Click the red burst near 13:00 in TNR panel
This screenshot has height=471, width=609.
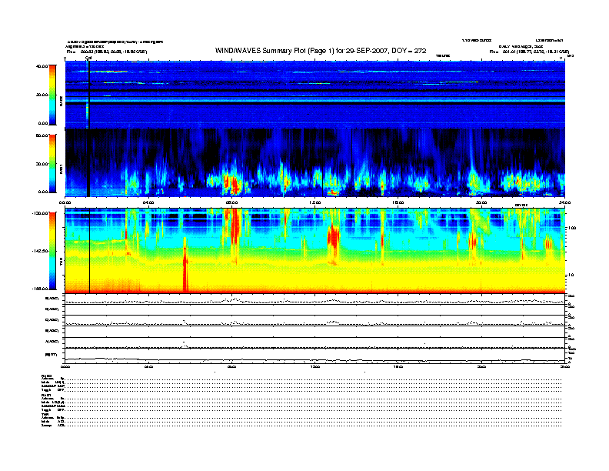333,239
